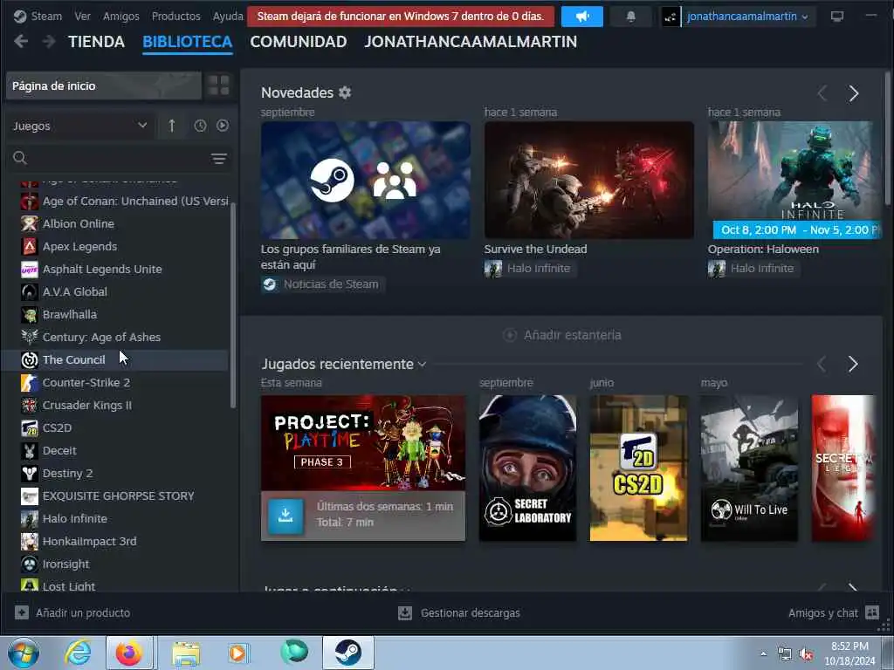Open File Explorer from taskbar
The width and height of the screenshot is (894, 670).
coord(186,653)
